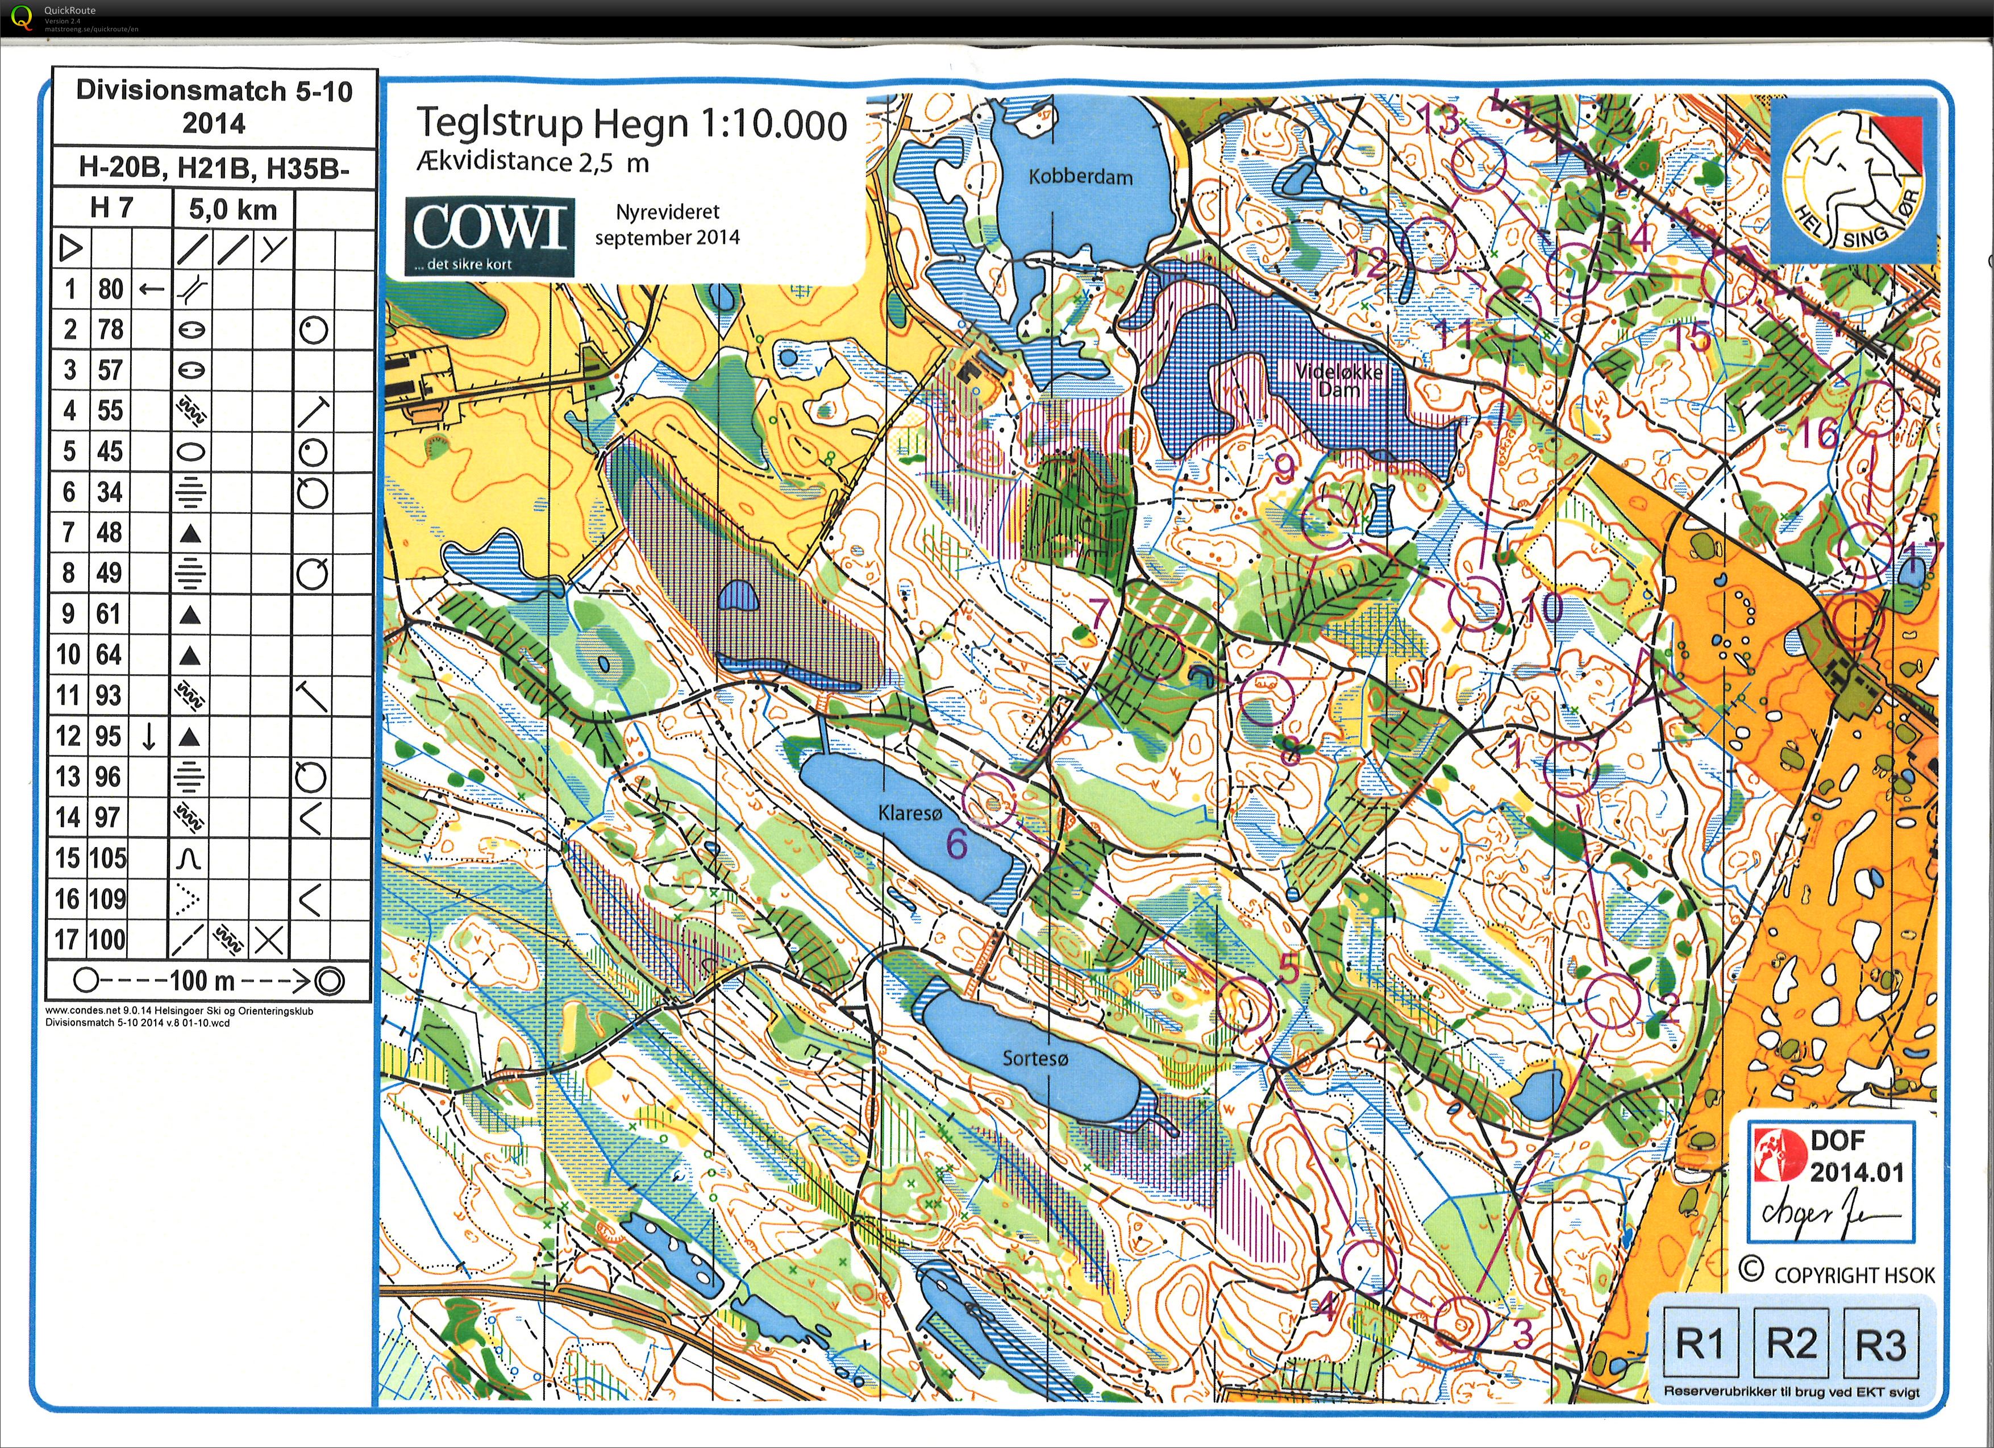Click control circle 3 on the map

coord(1461,1324)
